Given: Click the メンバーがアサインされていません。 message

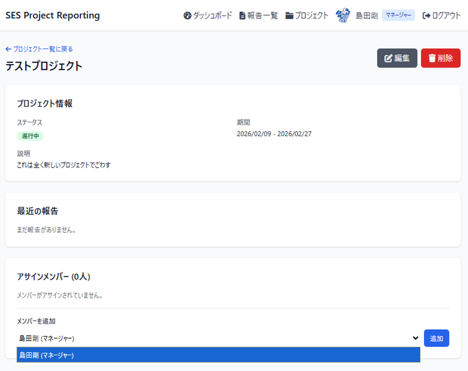Looking at the screenshot, I should 60,295.
